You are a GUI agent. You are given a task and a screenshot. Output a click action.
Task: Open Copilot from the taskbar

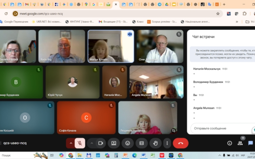click(61, 155)
